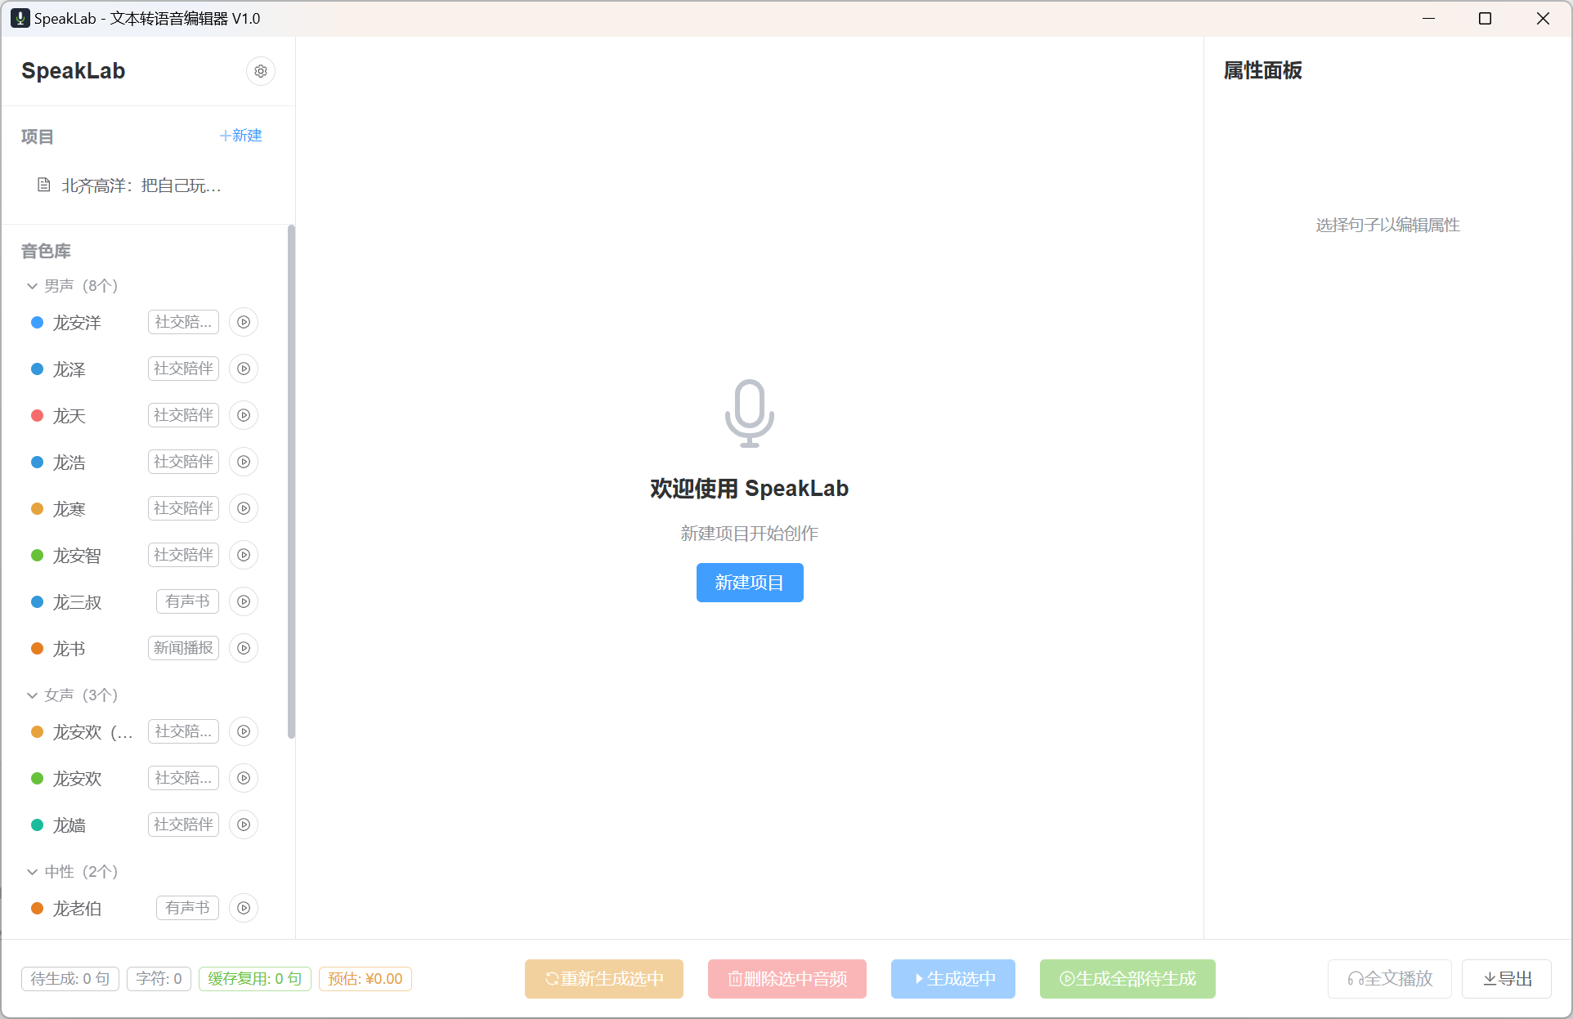
Task: Click 重新生成选中 button
Action: (x=604, y=979)
